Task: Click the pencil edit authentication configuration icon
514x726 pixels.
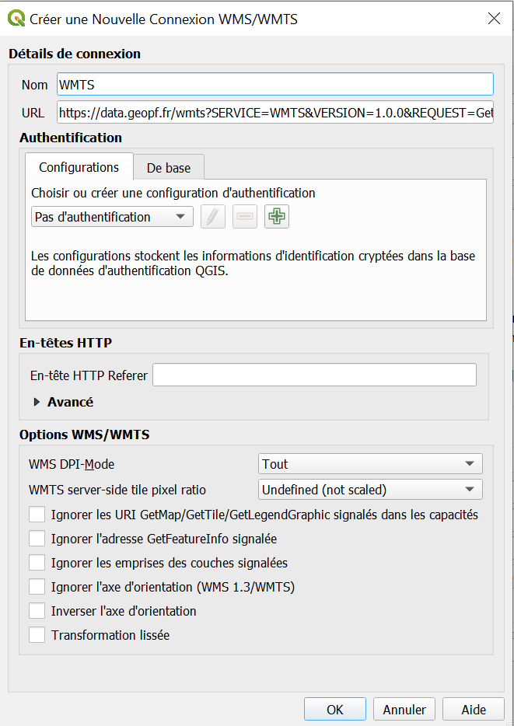Action: pos(213,217)
